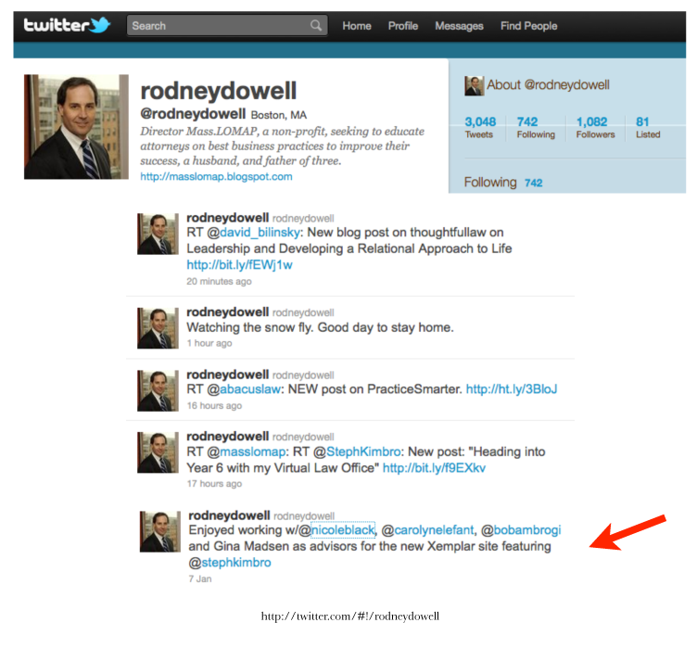The height and width of the screenshot is (648, 697).
Task: Click avatar on the masslomap retweet
Action: tap(158, 452)
